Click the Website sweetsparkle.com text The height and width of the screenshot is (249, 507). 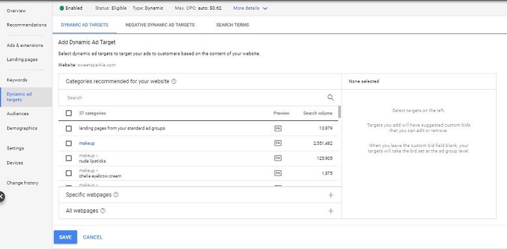(87, 65)
